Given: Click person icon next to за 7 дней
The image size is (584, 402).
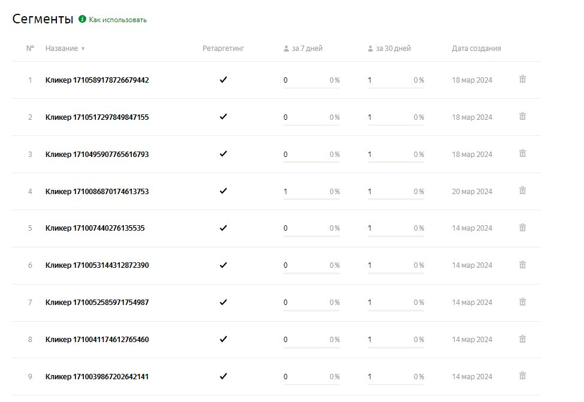Looking at the screenshot, I should pyautogui.click(x=286, y=49).
